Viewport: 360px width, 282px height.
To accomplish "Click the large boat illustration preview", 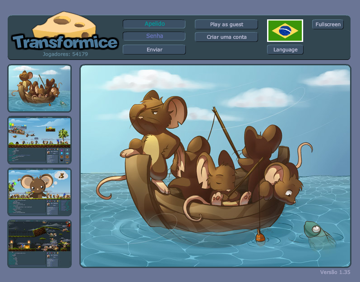I will [215, 166].
